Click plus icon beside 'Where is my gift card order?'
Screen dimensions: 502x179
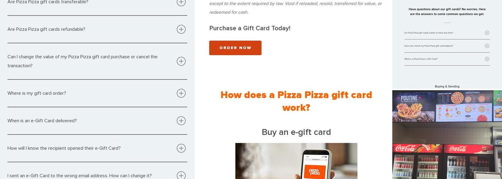tap(181, 93)
